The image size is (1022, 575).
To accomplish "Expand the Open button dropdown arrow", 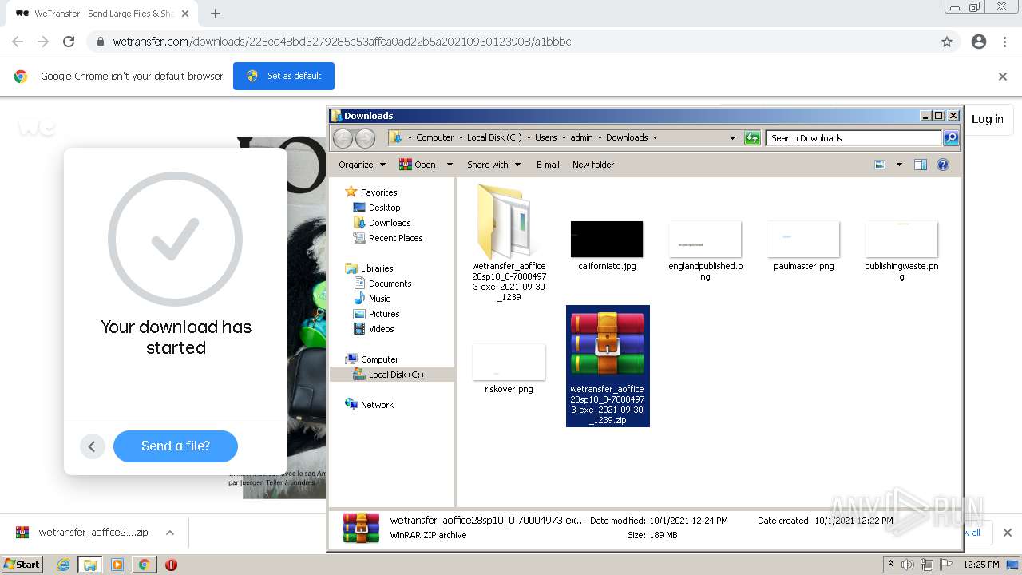I will click(x=450, y=165).
